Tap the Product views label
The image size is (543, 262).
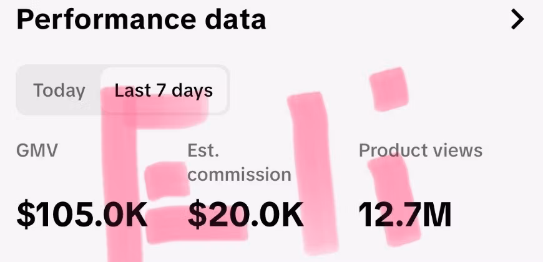pos(421,150)
